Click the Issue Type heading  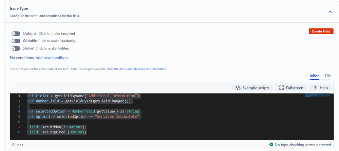click(19, 8)
